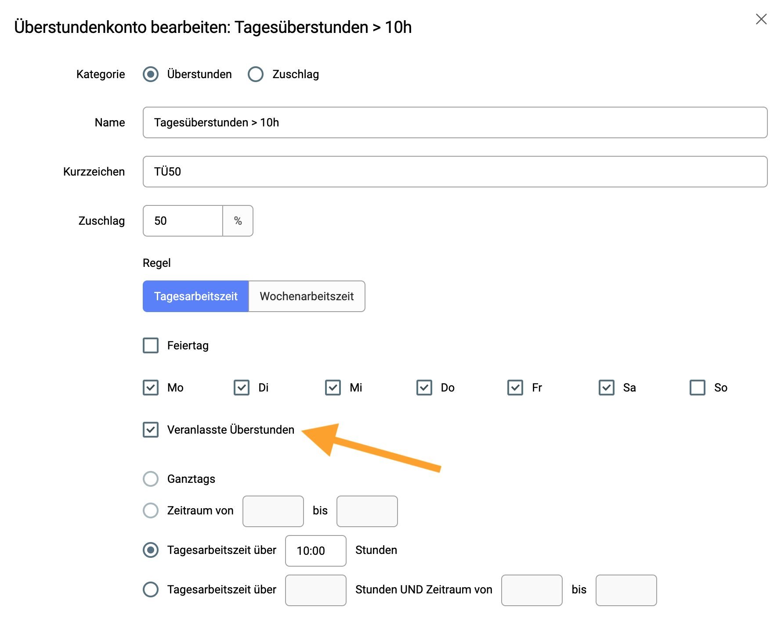Click the percent sign addon next to Zuschlag
Image resolution: width=781 pixels, height=618 pixels.
pos(238,221)
